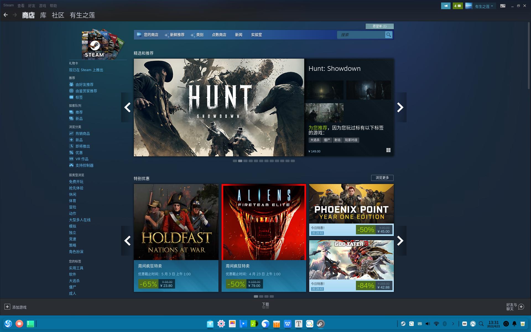The height and width of the screenshot is (332, 531).
Task: Open the 有生之莲 account dropdown
Action: [483, 6]
